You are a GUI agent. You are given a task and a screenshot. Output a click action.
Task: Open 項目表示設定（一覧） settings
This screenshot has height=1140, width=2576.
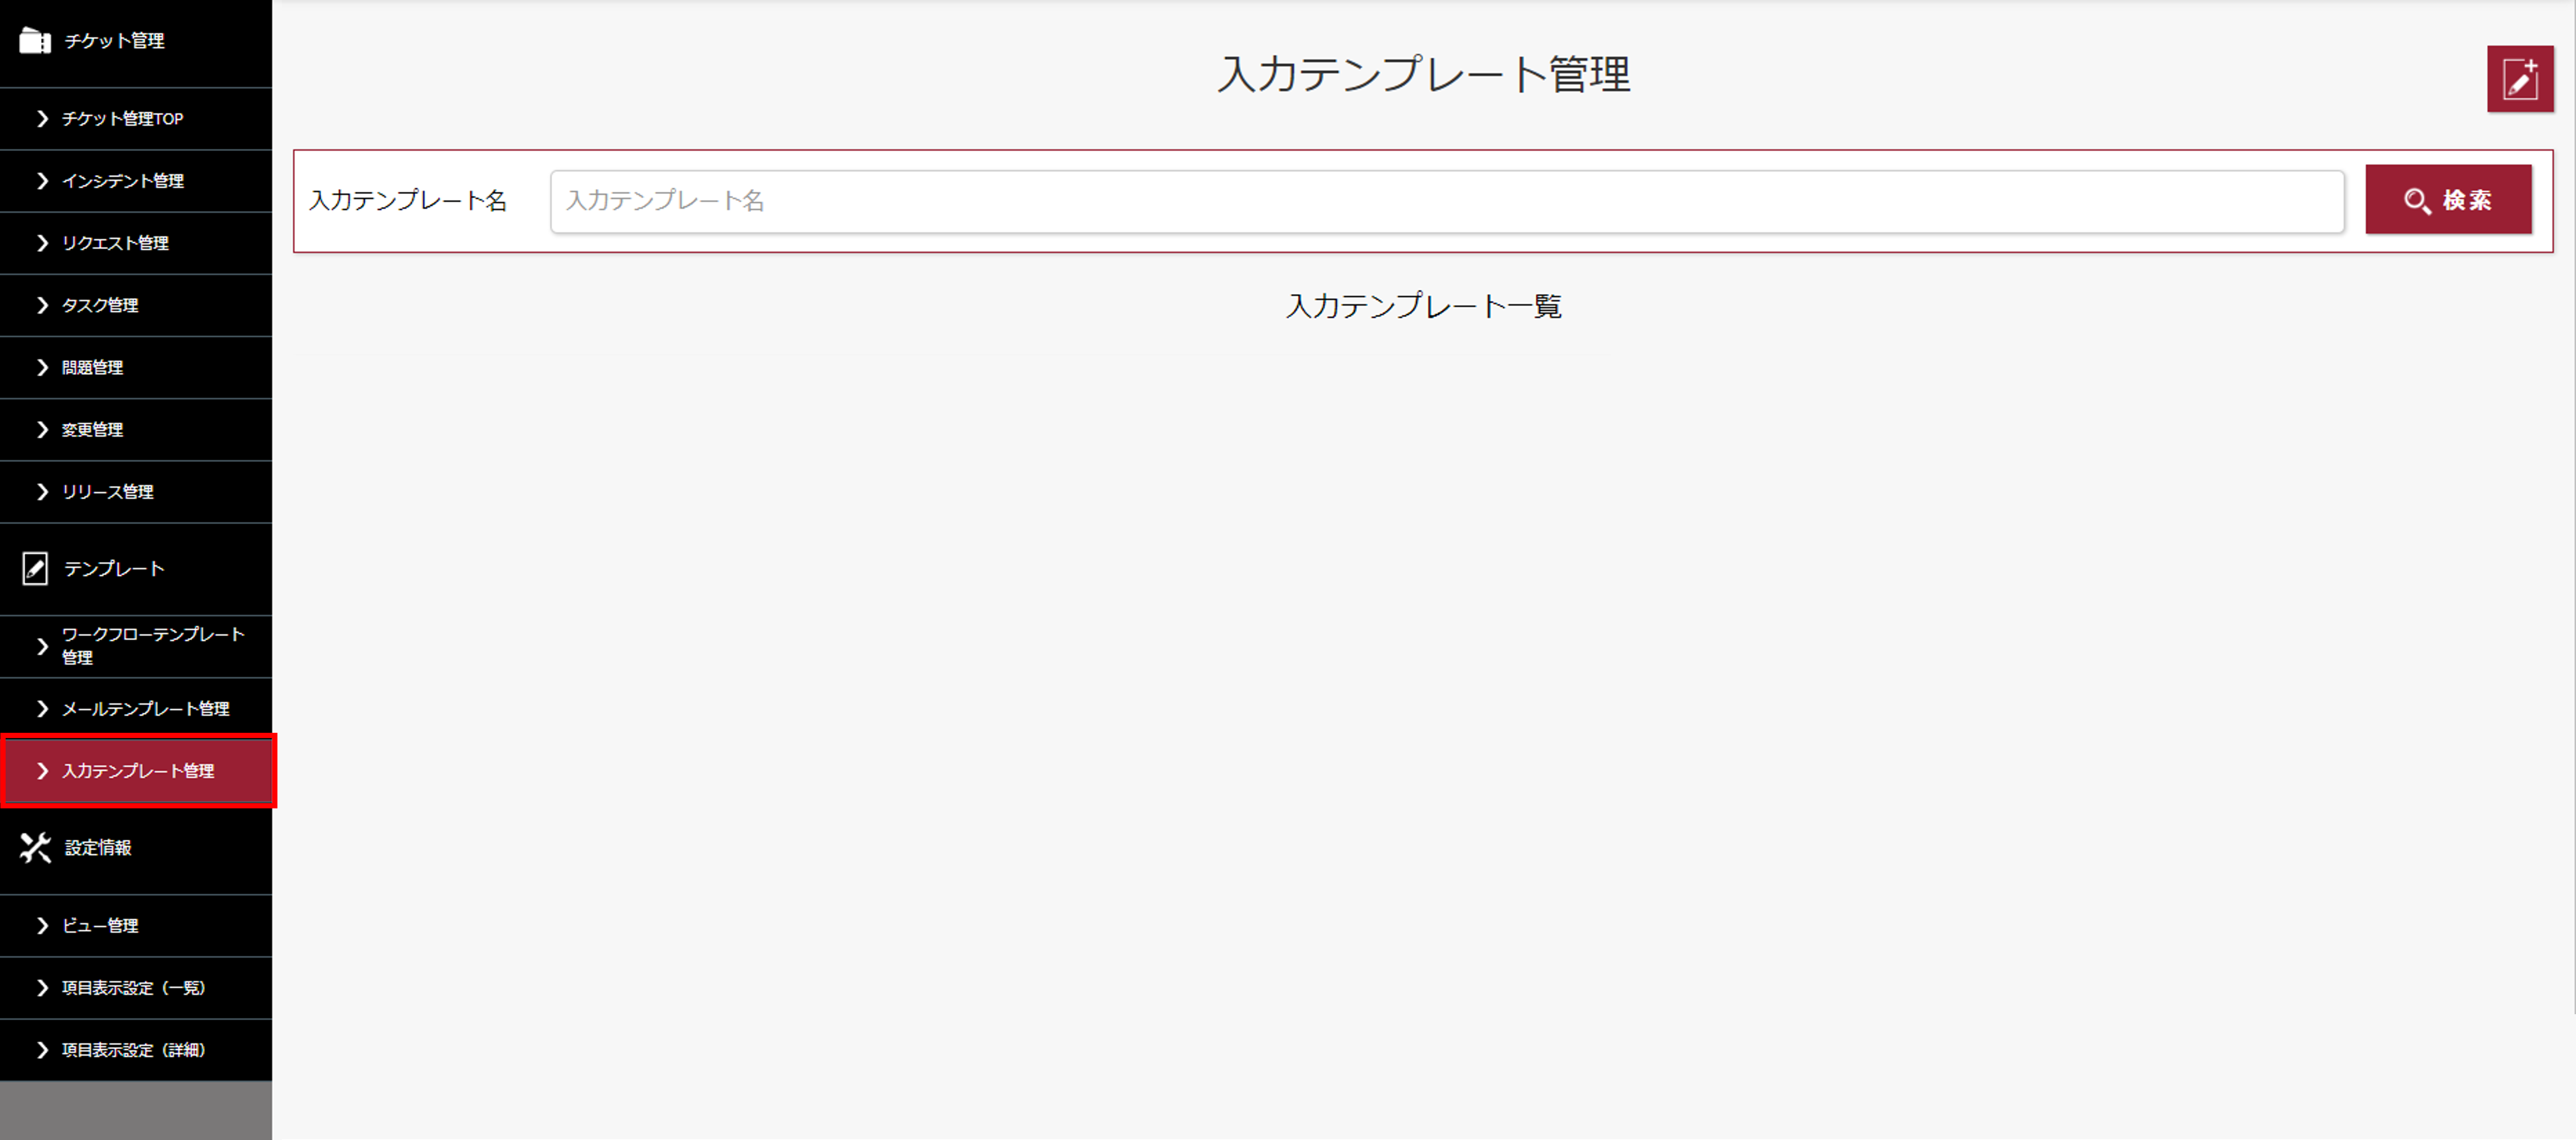(x=136, y=988)
